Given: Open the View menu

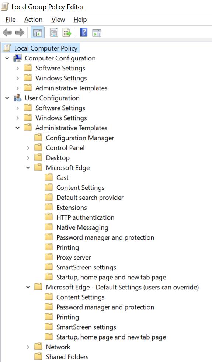Looking at the screenshot, I should (58, 20).
